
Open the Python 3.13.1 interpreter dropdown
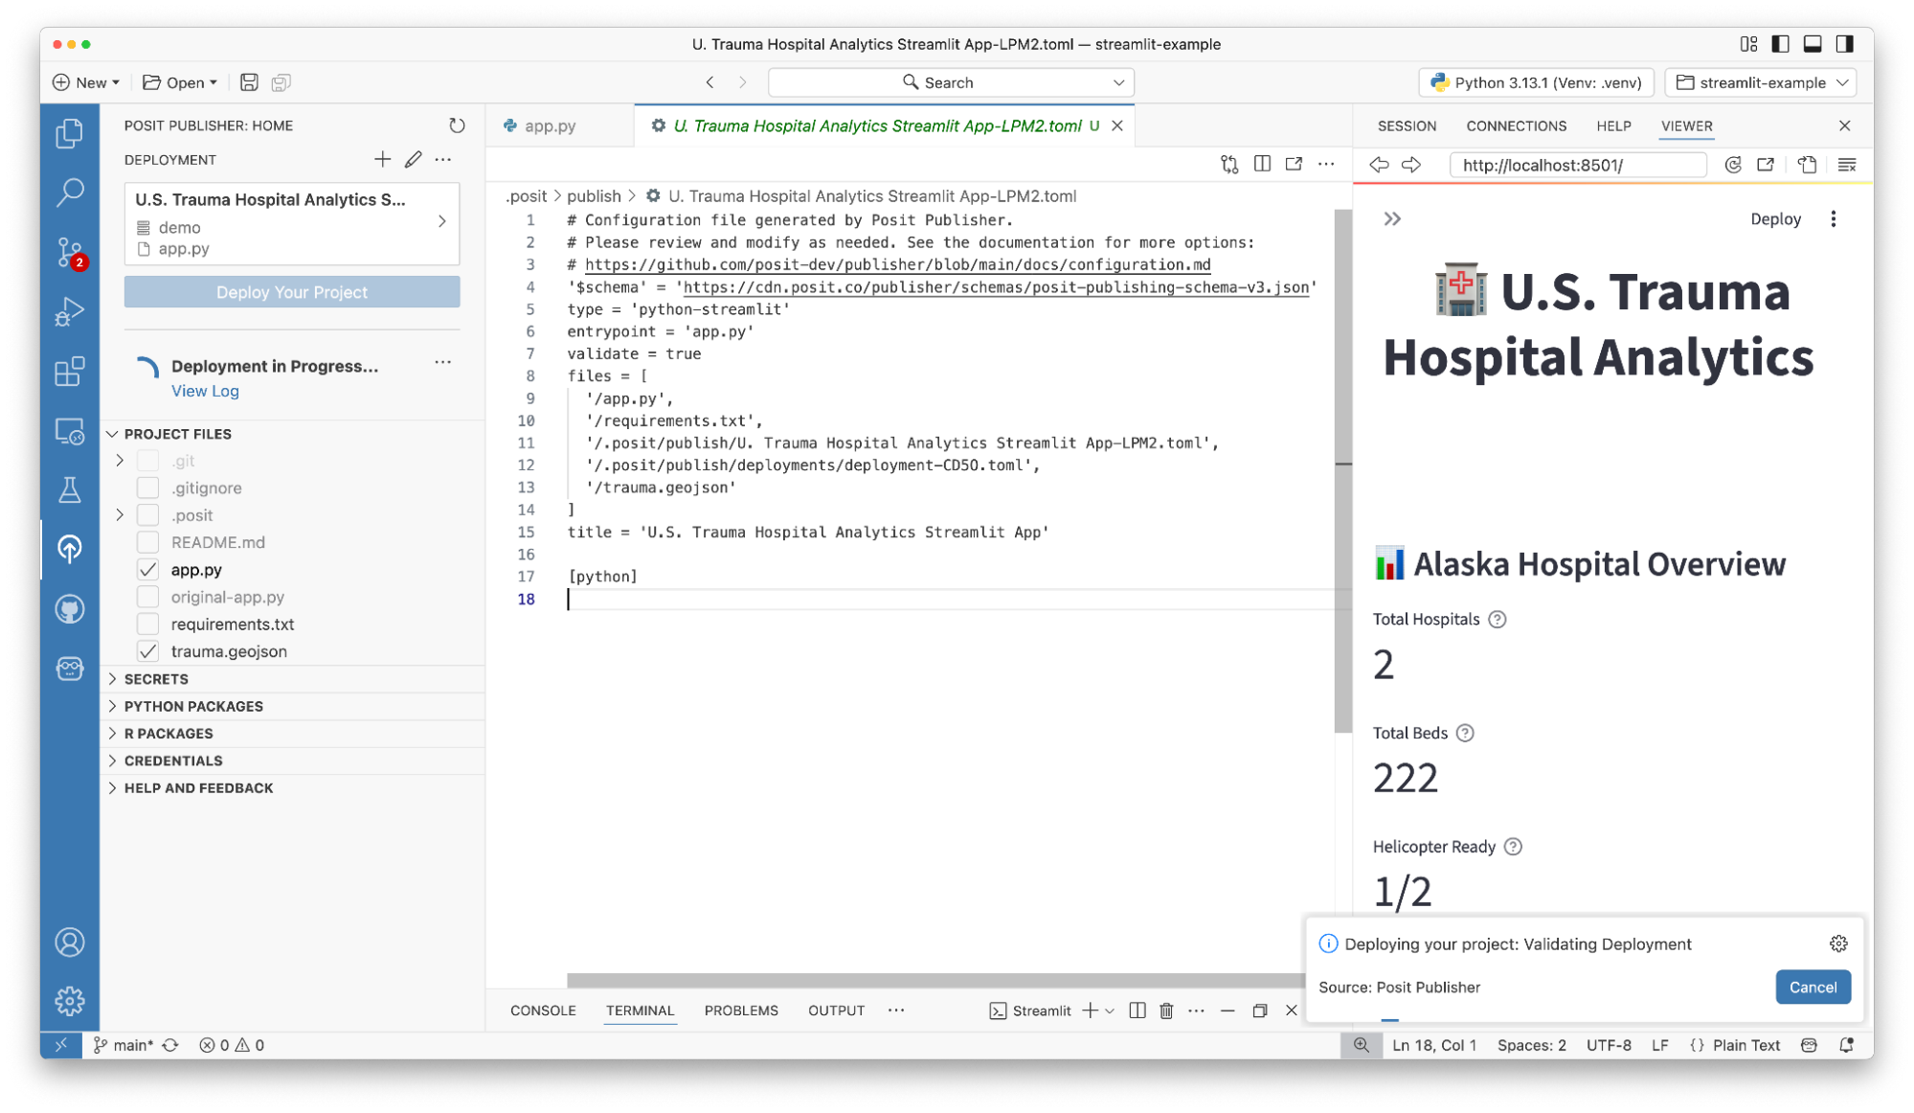(1536, 82)
